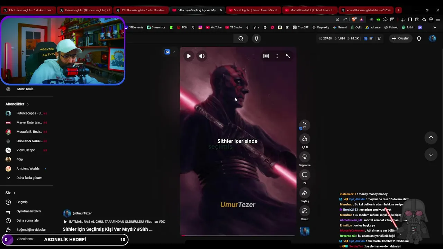Viewport: 443px width, 249px height.
Task: Mute the Shorts video volume
Action: tap(202, 56)
